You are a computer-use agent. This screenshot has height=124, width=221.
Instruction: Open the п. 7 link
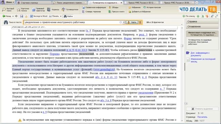click(162, 89)
